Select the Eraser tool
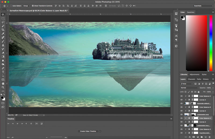 3,53
